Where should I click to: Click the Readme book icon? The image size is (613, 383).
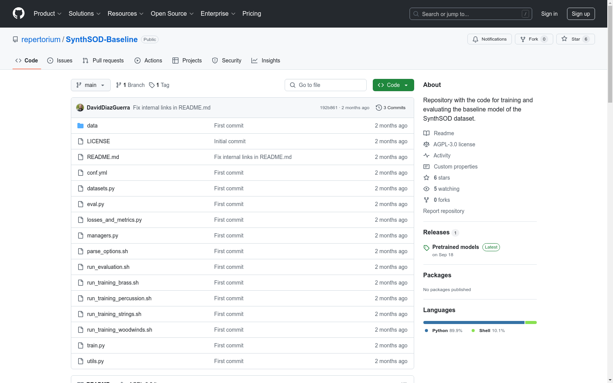coord(426,133)
